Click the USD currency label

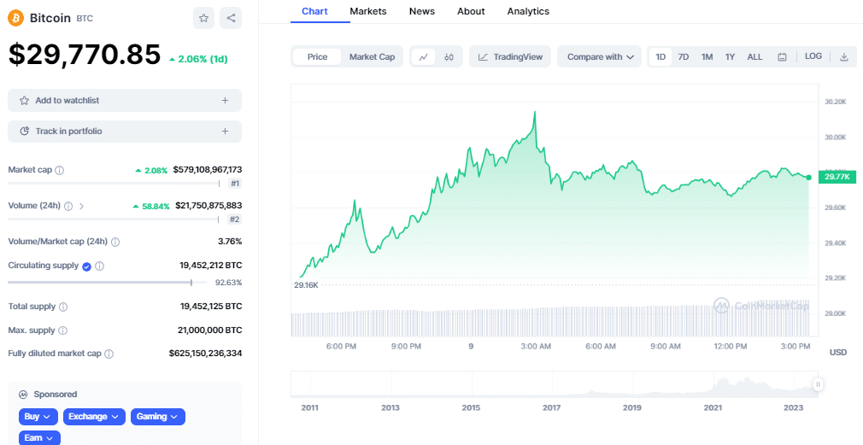(x=837, y=352)
